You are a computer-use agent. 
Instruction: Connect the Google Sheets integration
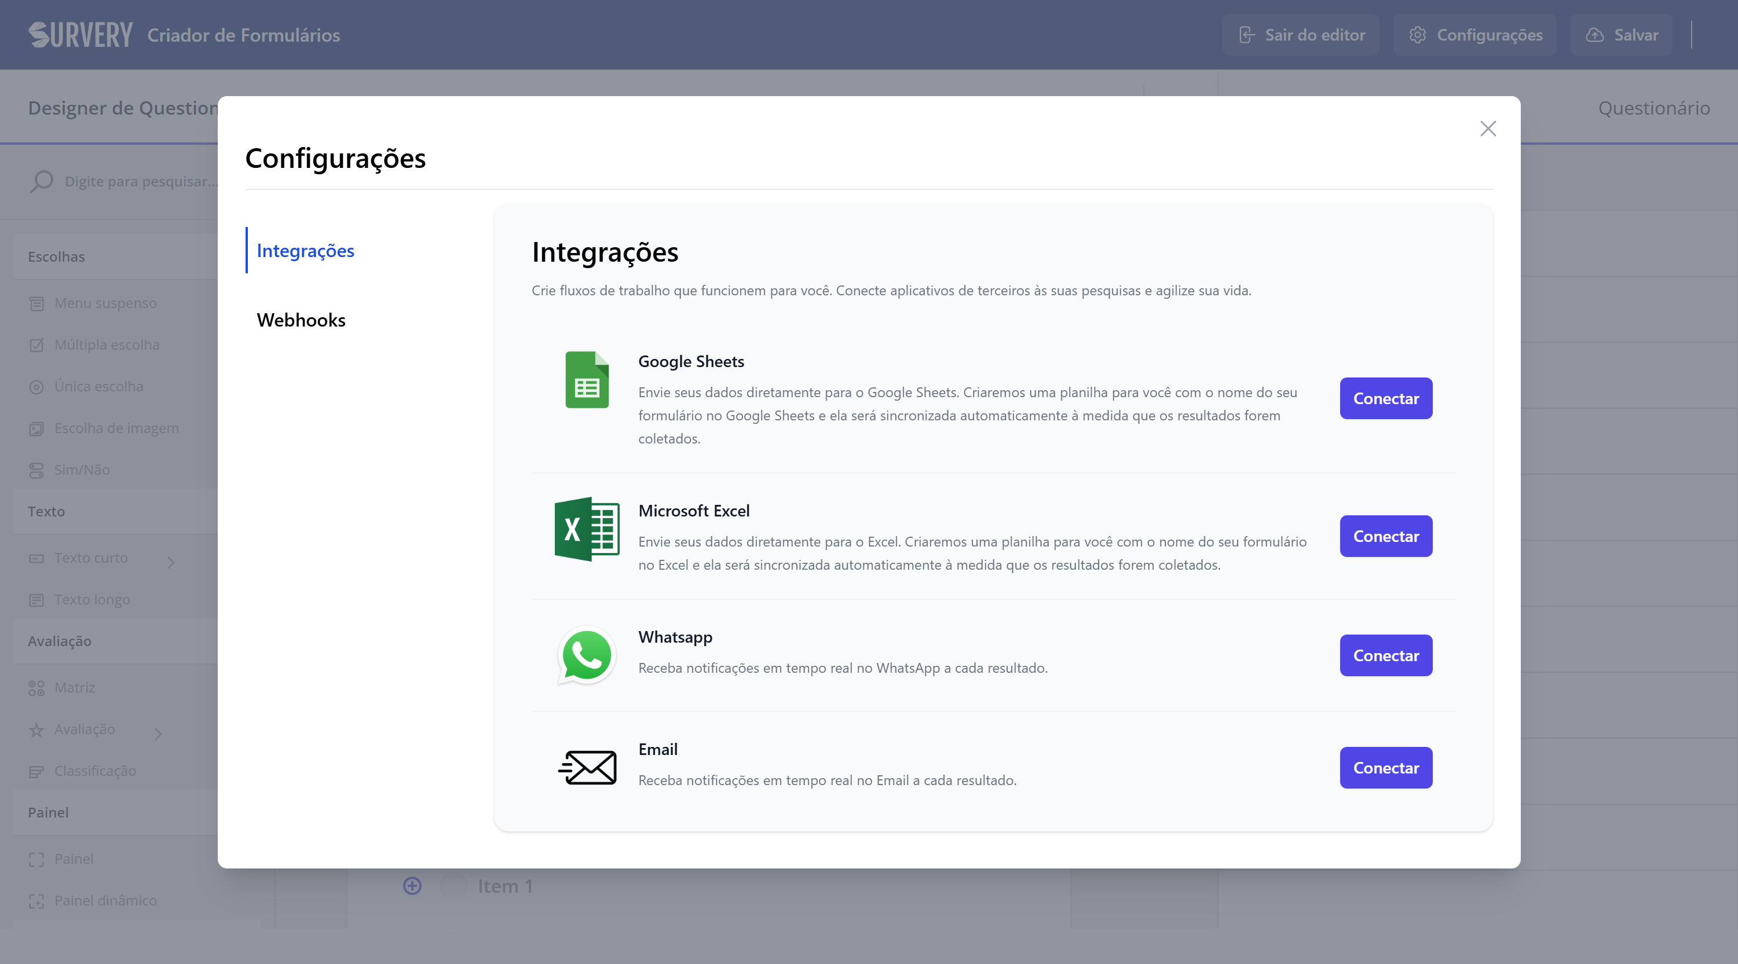(x=1386, y=398)
